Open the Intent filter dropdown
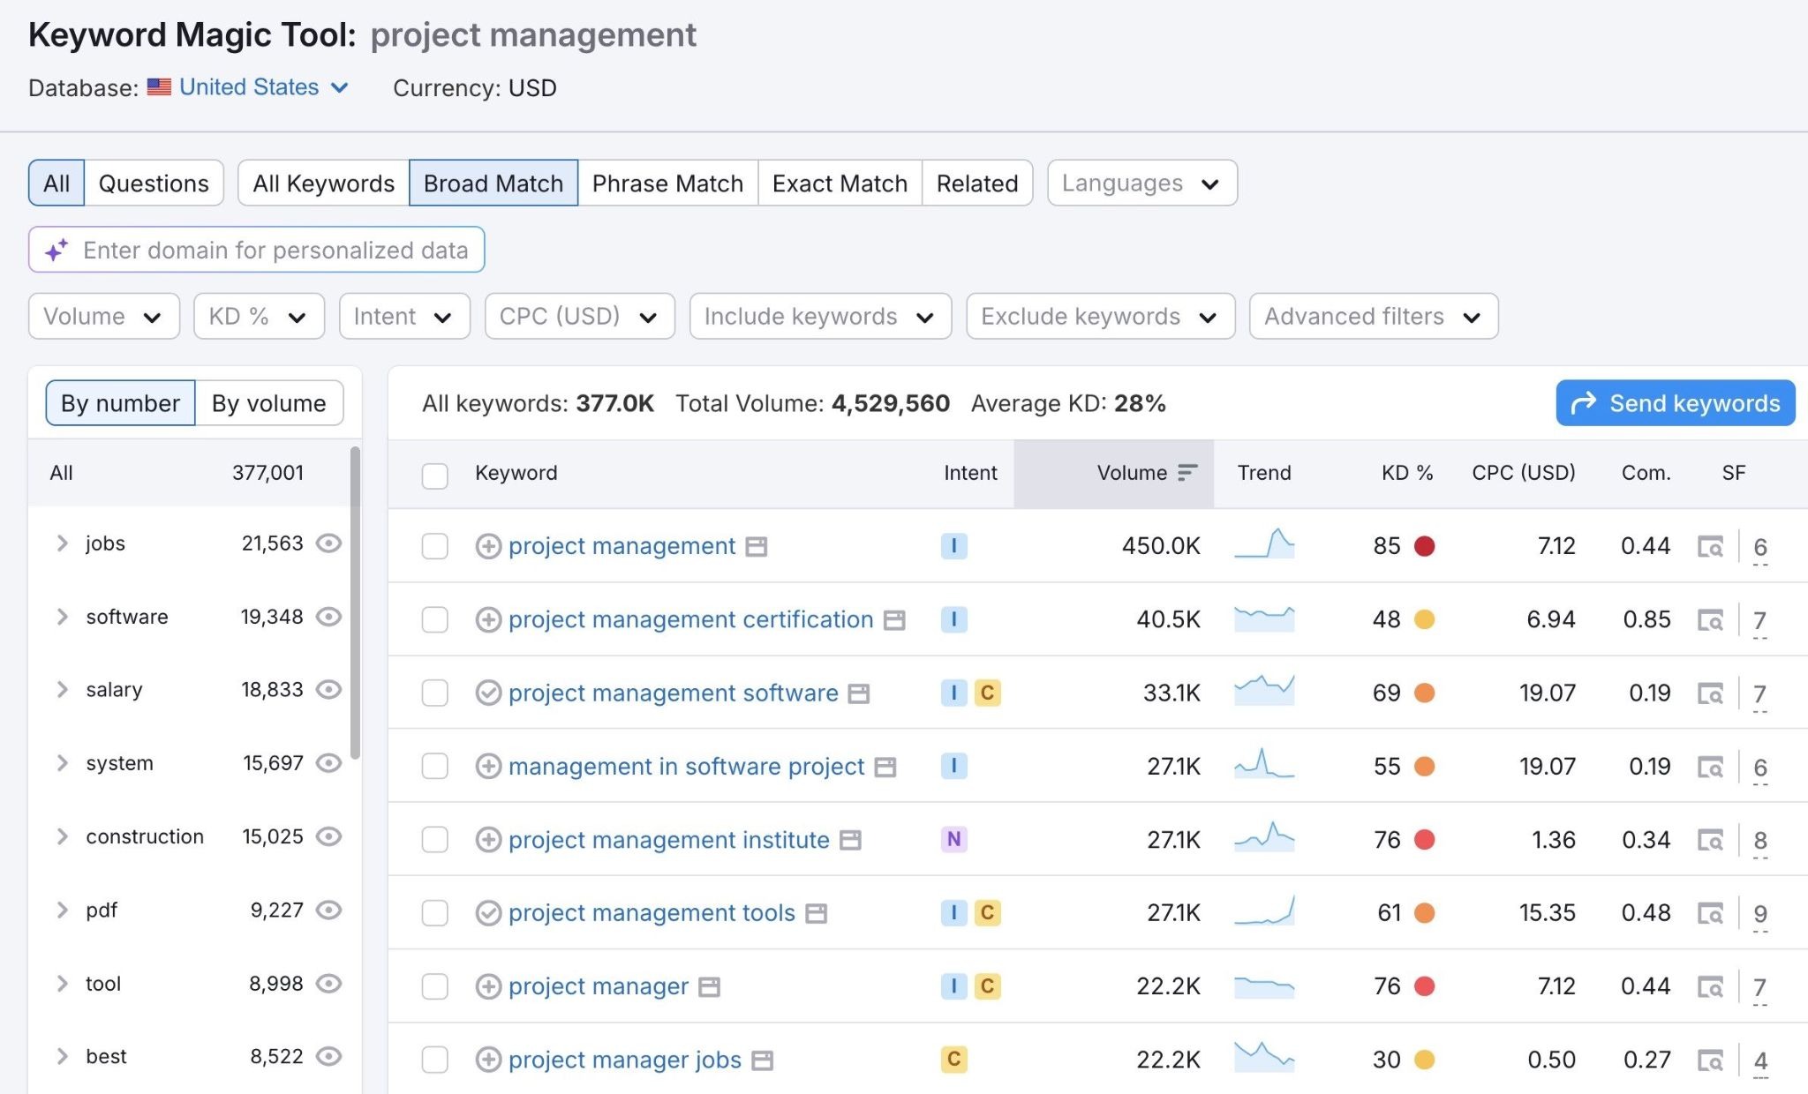Viewport: 1808px width, 1094px height. click(404, 316)
